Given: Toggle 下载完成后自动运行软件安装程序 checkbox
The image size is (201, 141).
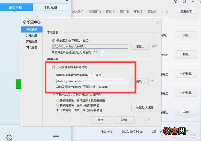Looking at the screenshot, I should [x=53, y=95].
